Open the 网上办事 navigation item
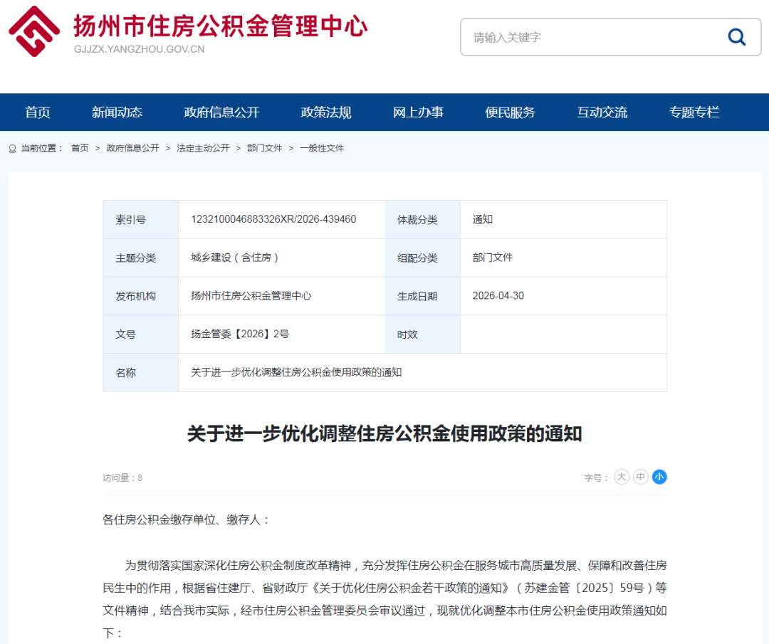 [418, 112]
